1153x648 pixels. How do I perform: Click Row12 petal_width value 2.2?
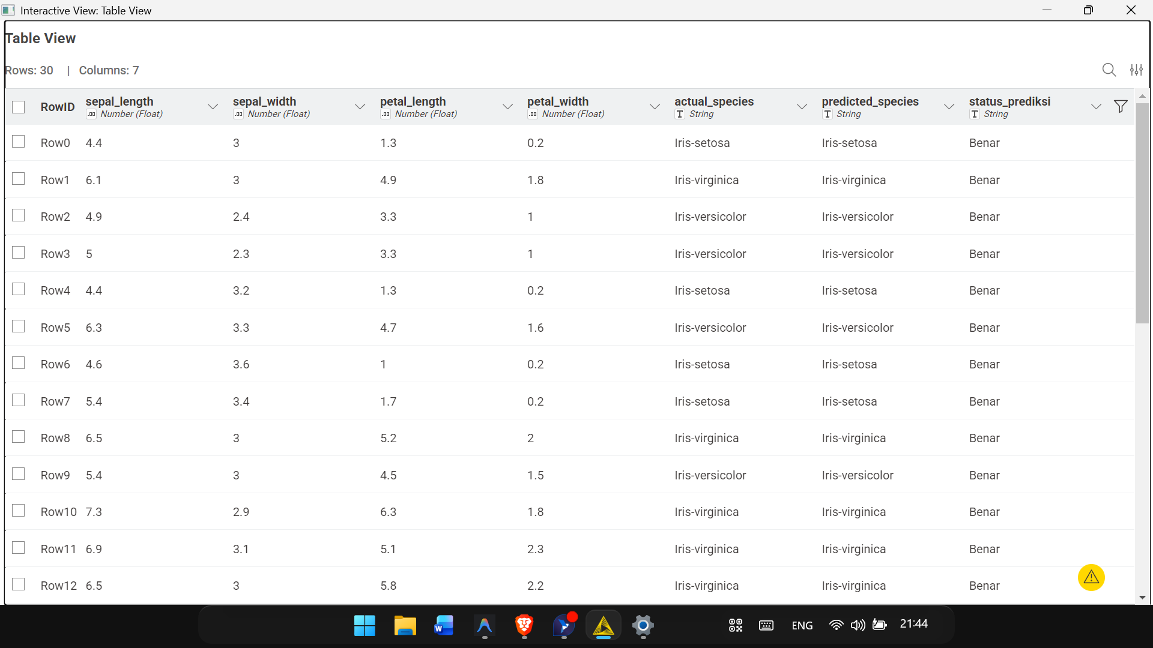coord(535,586)
